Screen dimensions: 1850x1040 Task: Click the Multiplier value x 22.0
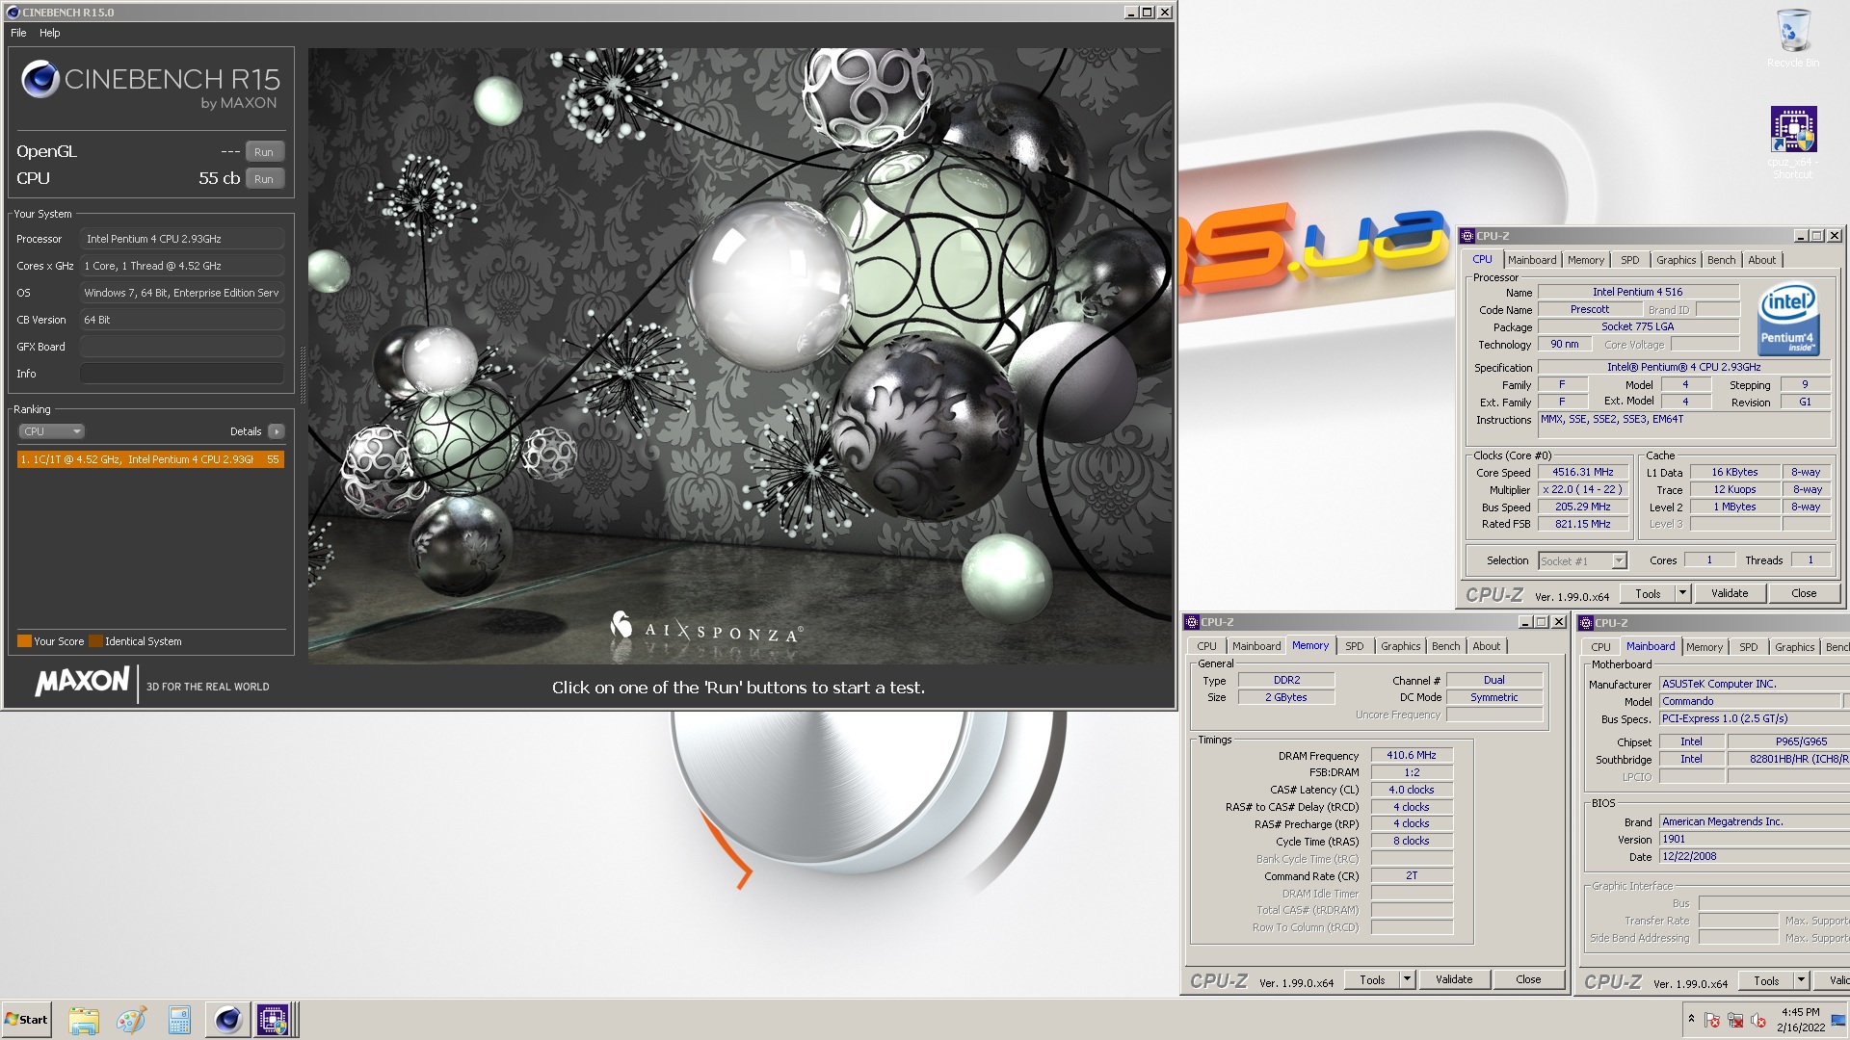point(1582,489)
